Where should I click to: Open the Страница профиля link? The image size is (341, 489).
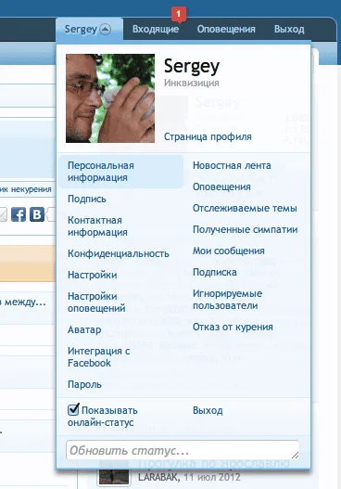(x=208, y=136)
